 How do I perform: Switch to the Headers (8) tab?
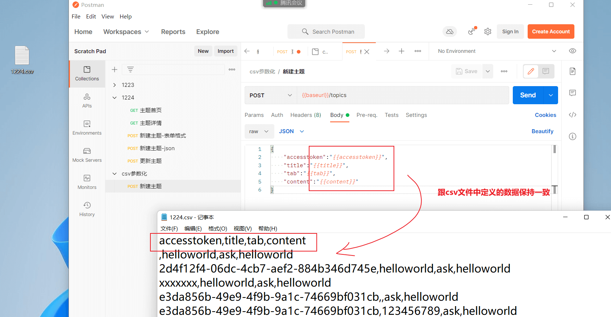(x=305, y=115)
